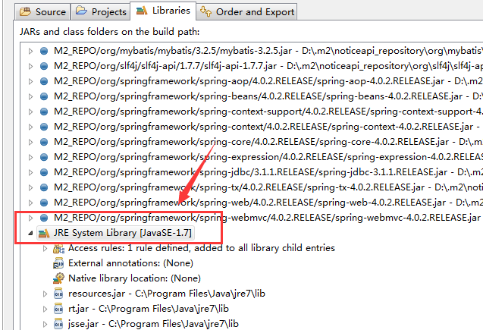Click the Source tab package icon
Screen dimensions: 483x330
(25, 11)
